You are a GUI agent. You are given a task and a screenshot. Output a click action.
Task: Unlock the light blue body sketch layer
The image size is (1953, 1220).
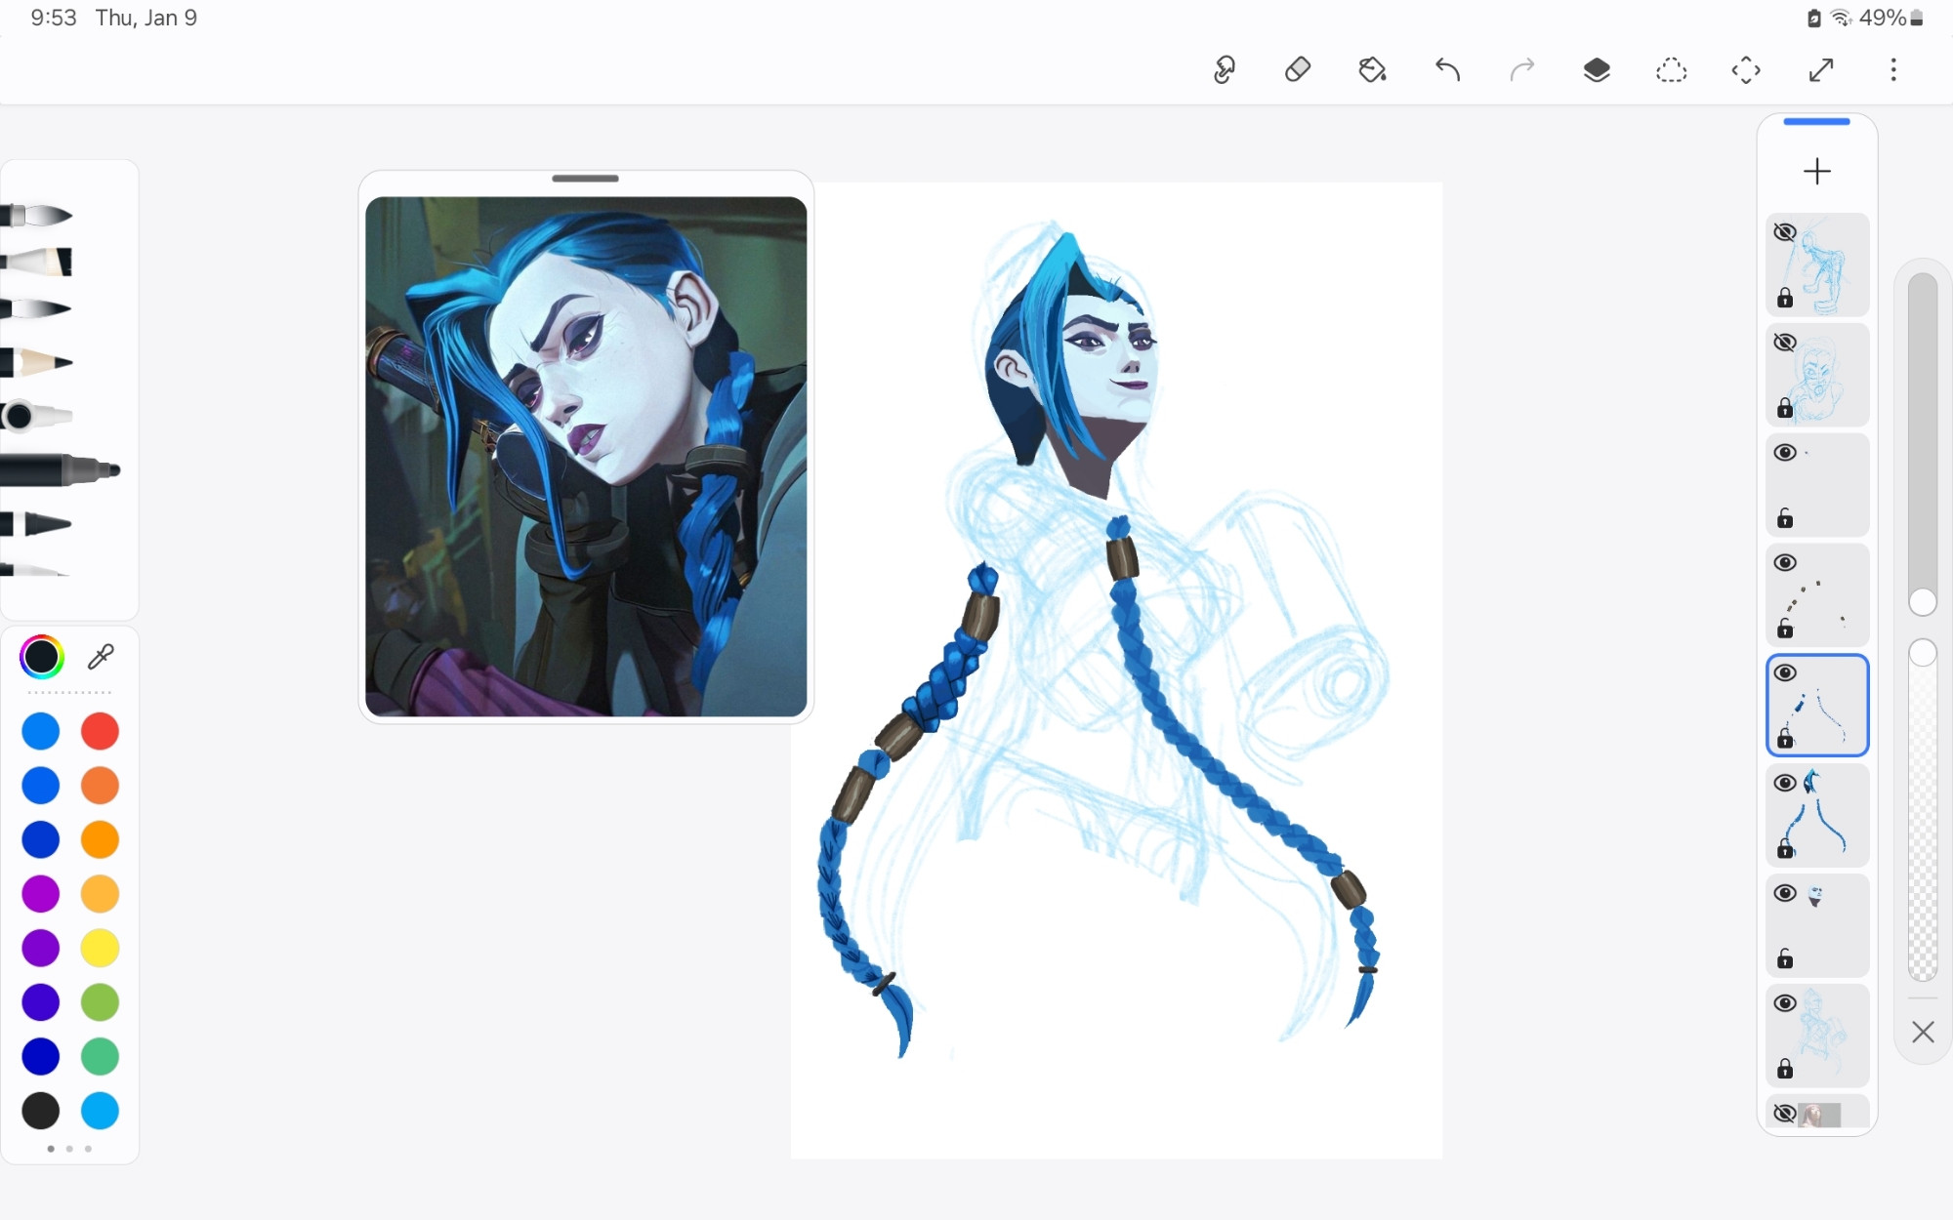tap(1785, 1070)
